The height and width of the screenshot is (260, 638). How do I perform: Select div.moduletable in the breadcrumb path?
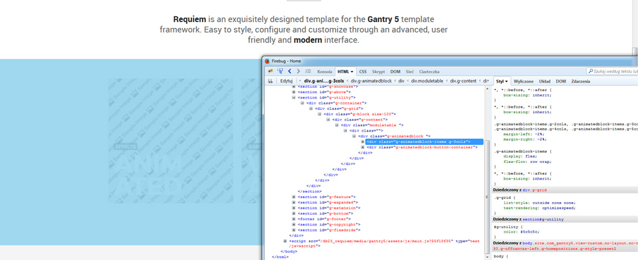click(x=427, y=81)
